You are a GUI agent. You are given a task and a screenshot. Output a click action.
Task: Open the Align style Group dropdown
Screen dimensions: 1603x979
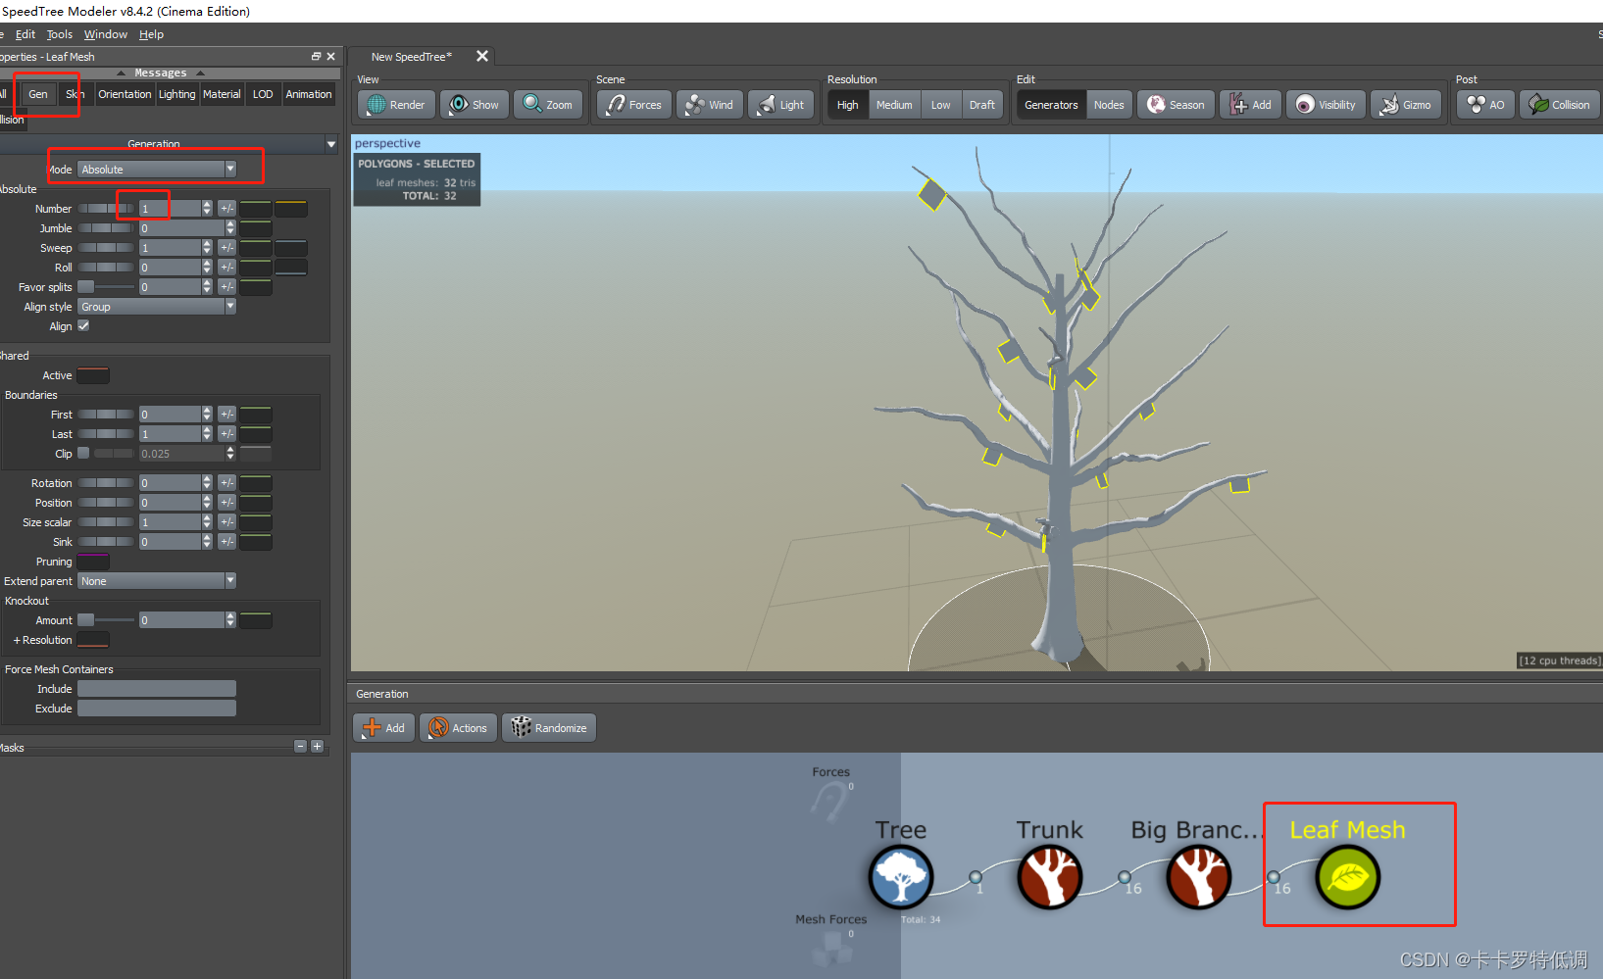coord(157,307)
